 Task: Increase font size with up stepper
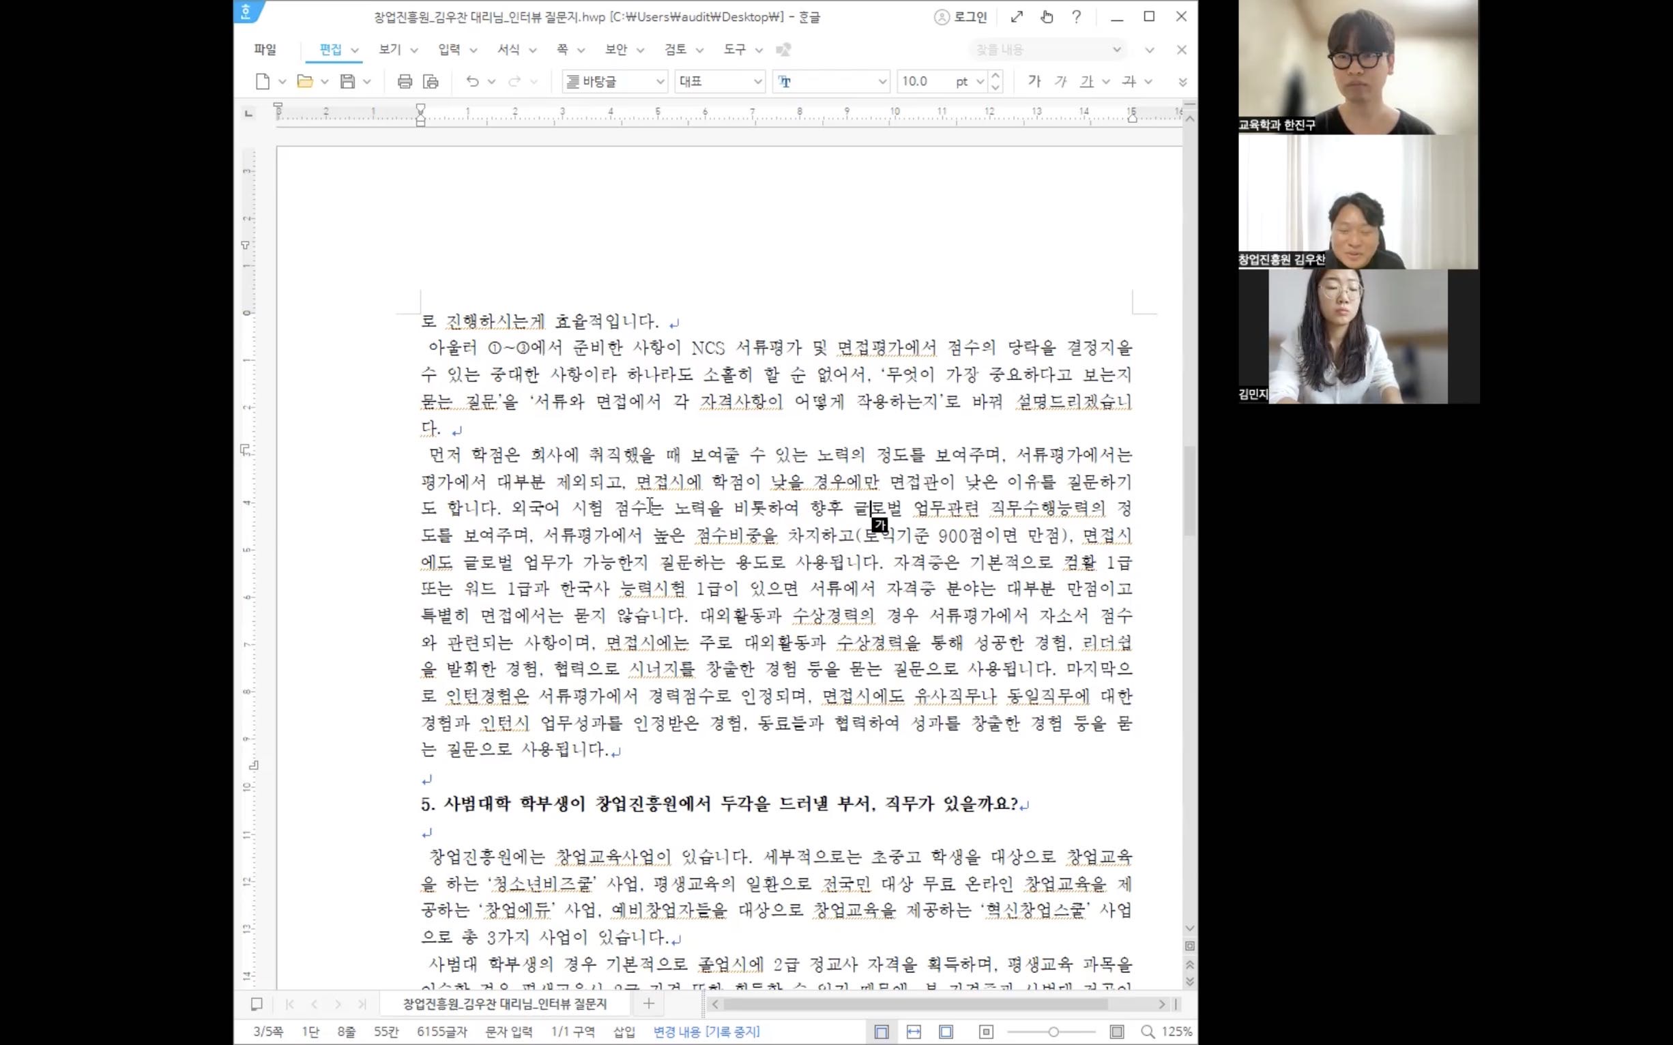pyautogui.click(x=995, y=75)
